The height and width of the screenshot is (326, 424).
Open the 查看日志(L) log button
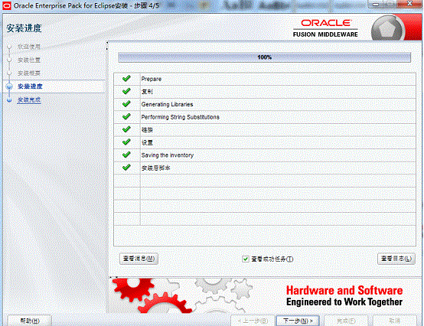(396, 259)
